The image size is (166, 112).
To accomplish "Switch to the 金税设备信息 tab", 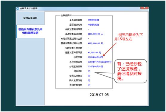I will 30,18.
